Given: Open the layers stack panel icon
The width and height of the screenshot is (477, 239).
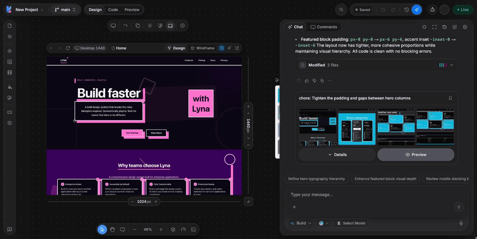Looking at the screenshot, I should [x=9, y=36].
